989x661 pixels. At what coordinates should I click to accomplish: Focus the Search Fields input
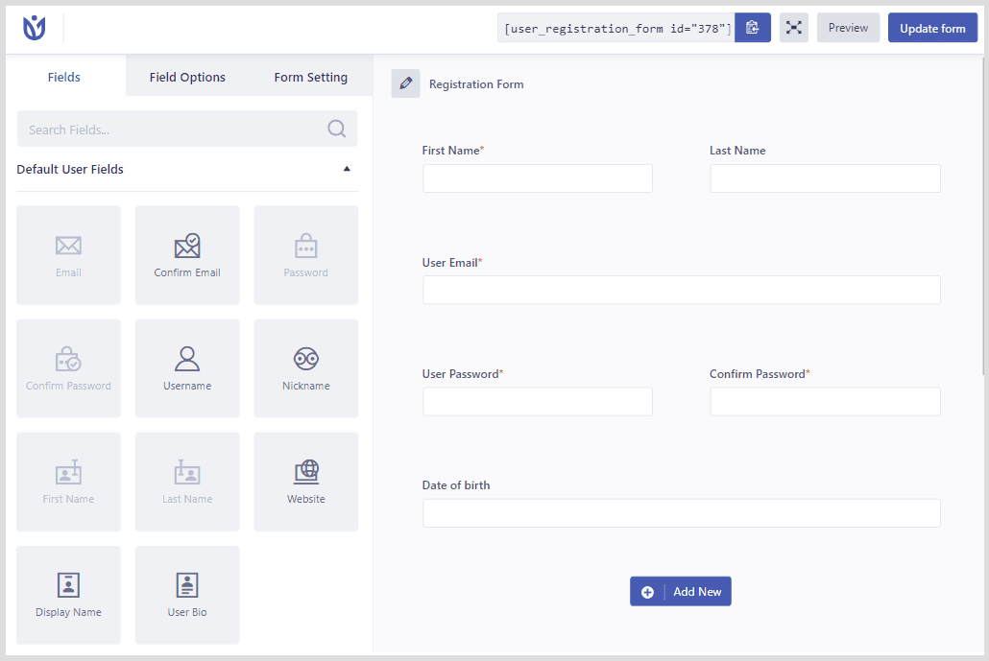pyautogui.click(x=186, y=129)
